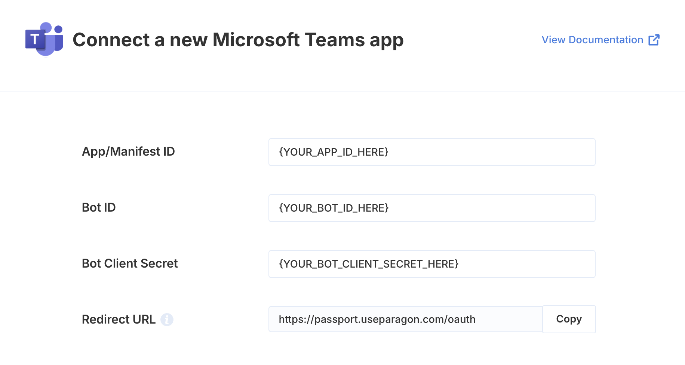Click the Redirect URL info icon
The height and width of the screenshot is (365, 685).
[167, 319]
